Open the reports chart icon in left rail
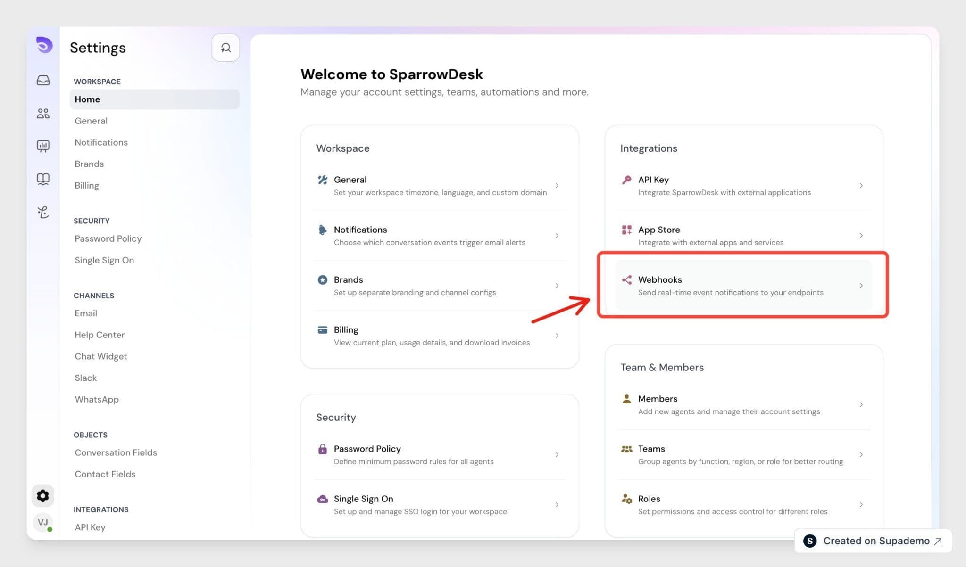This screenshot has width=966, height=567. coord(43,146)
